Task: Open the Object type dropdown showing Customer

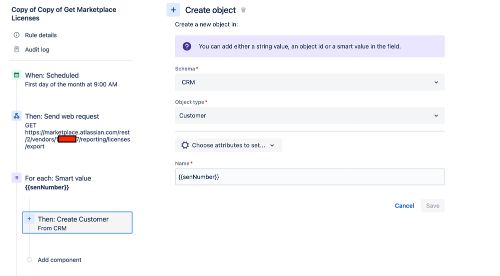Action: click(310, 115)
